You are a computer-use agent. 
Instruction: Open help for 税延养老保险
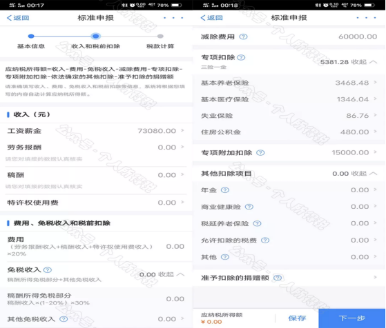[257, 223]
